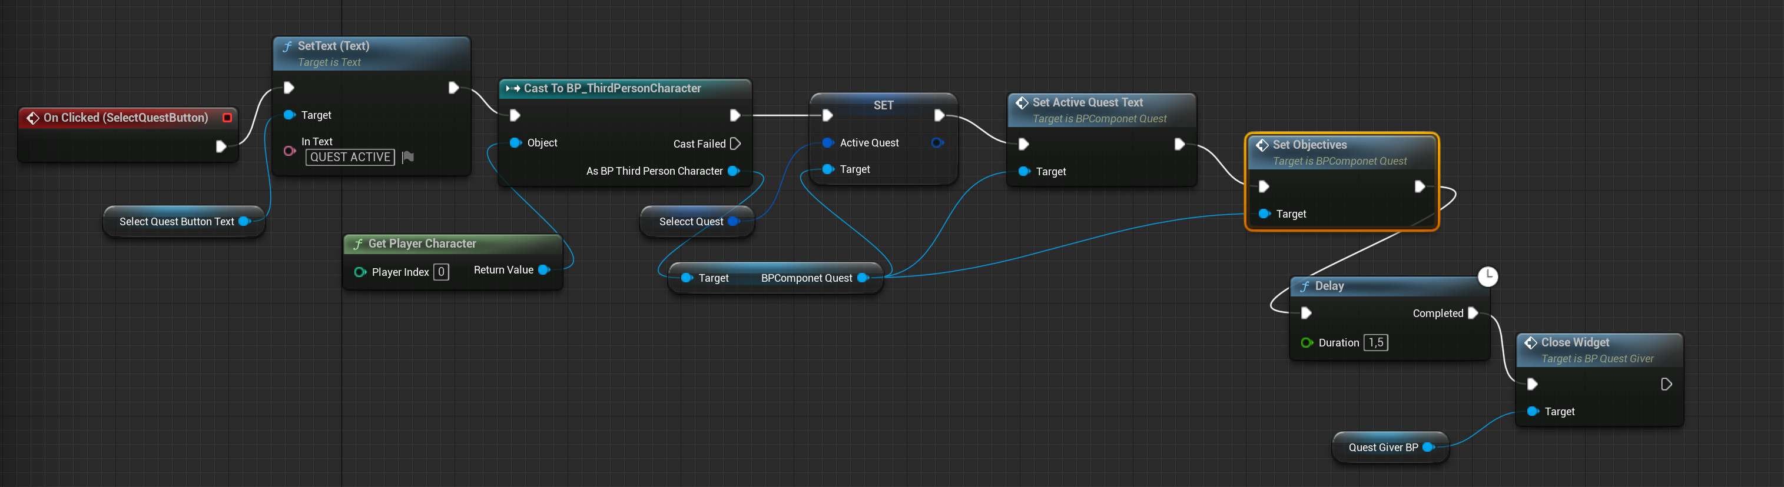Select the Close Widget node title
Viewport: 1784px width, 487px height.
(x=1576, y=343)
